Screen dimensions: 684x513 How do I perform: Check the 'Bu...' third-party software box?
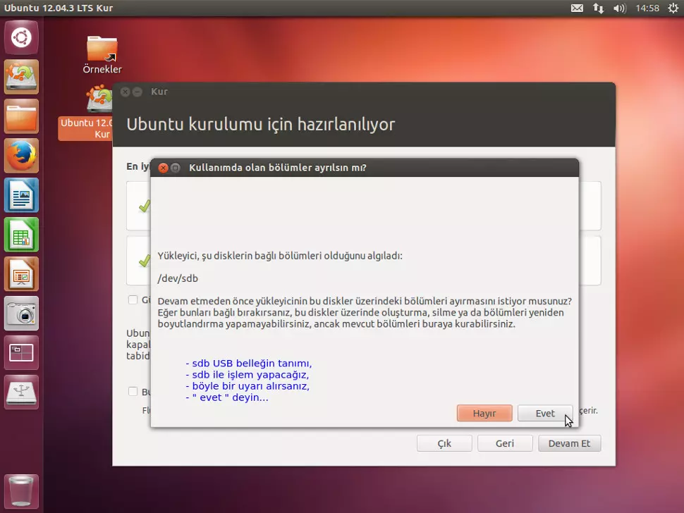point(133,391)
